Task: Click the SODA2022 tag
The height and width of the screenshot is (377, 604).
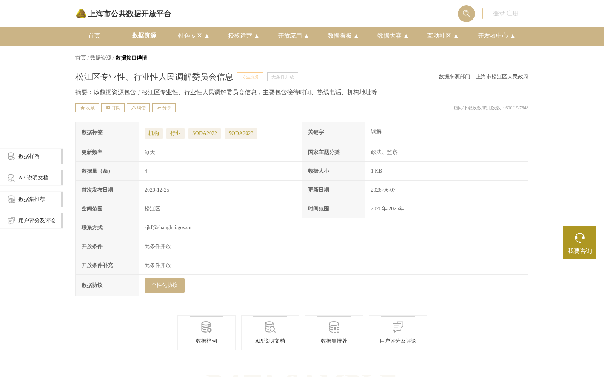Action: tap(205, 133)
